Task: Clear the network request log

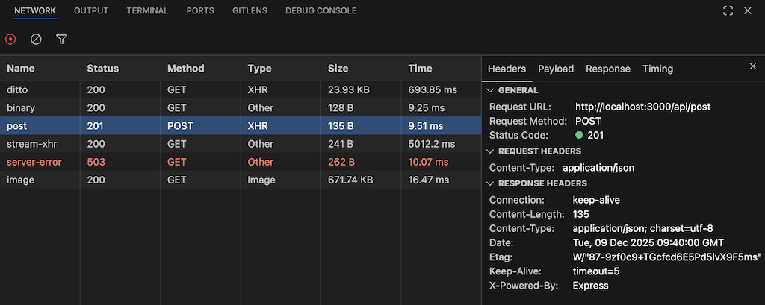Action: tap(36, 39)
